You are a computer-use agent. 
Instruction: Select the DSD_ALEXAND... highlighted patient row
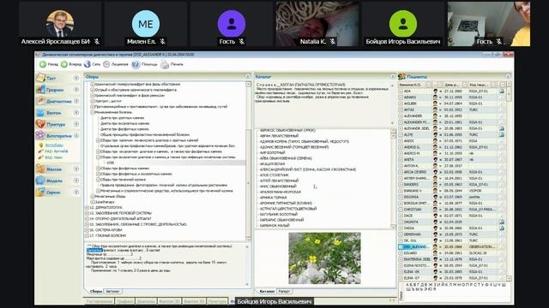click(x=452, y=246)
